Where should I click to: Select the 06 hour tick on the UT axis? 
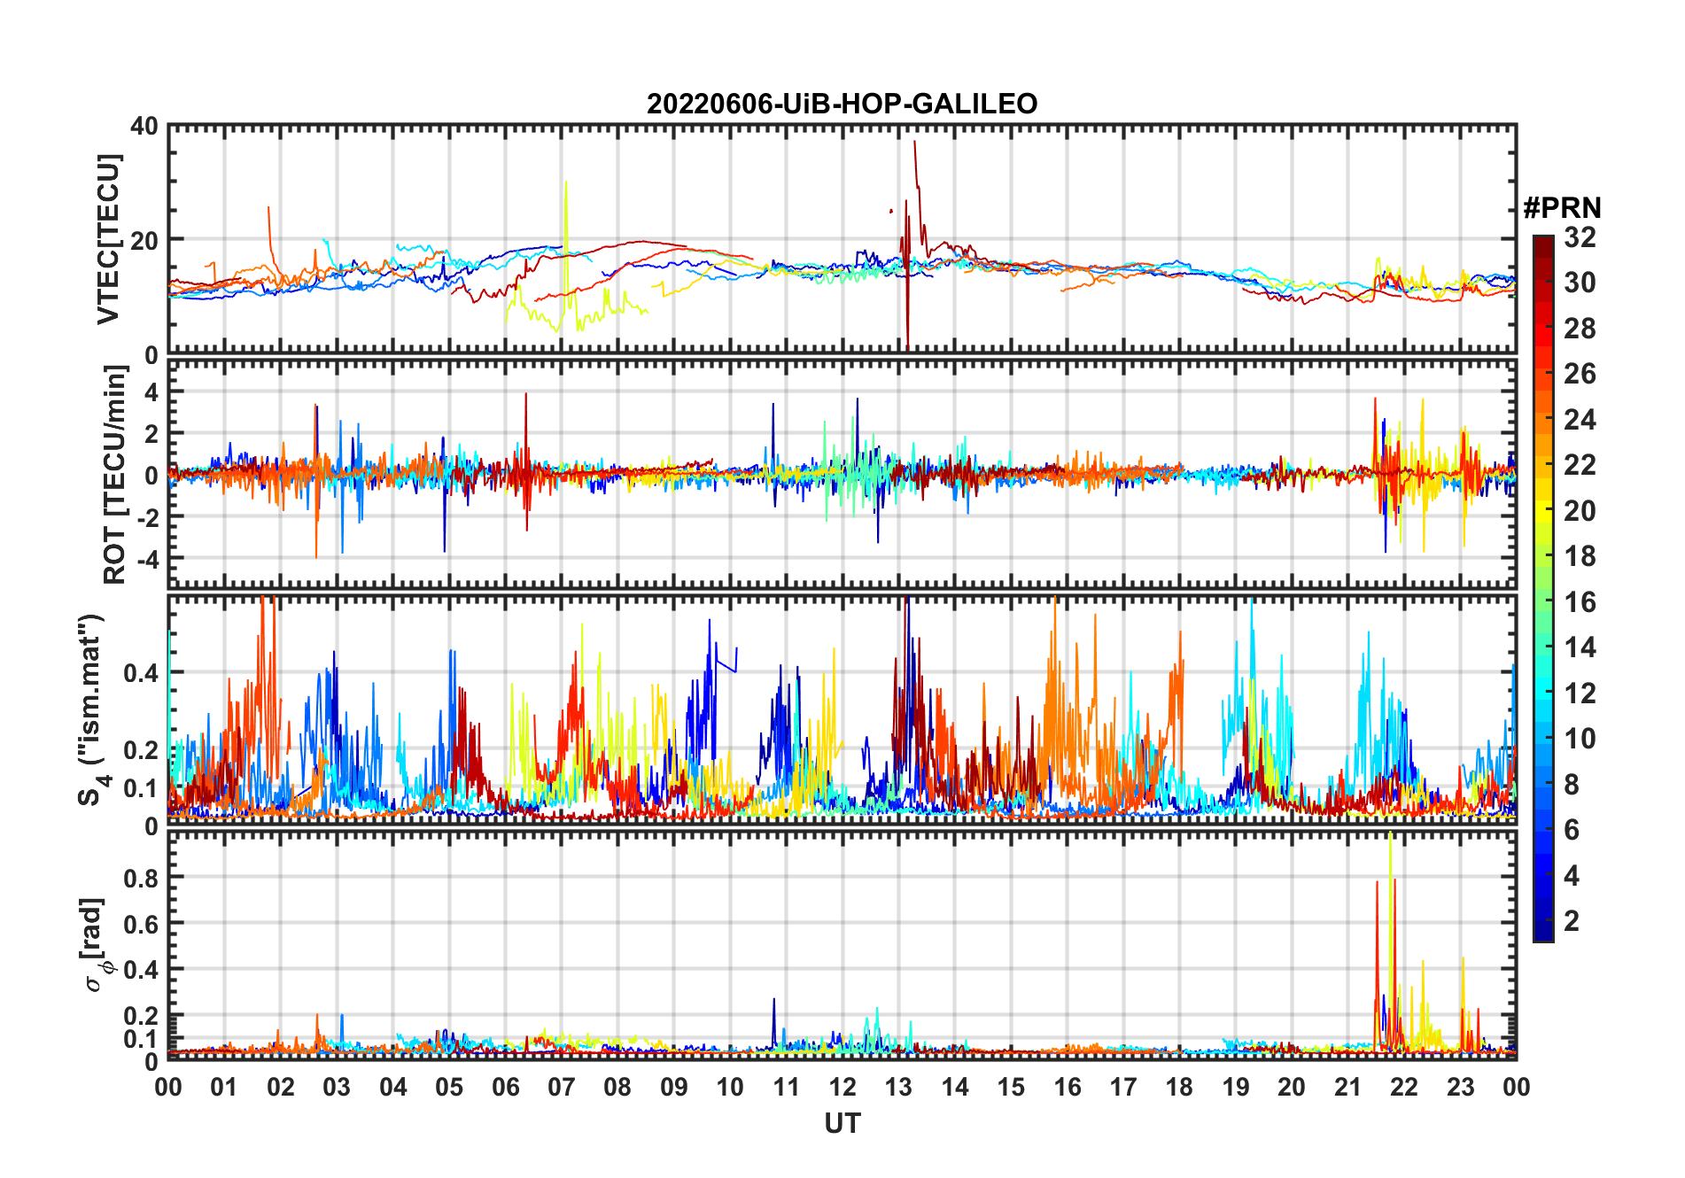(x=505, y=1087)
